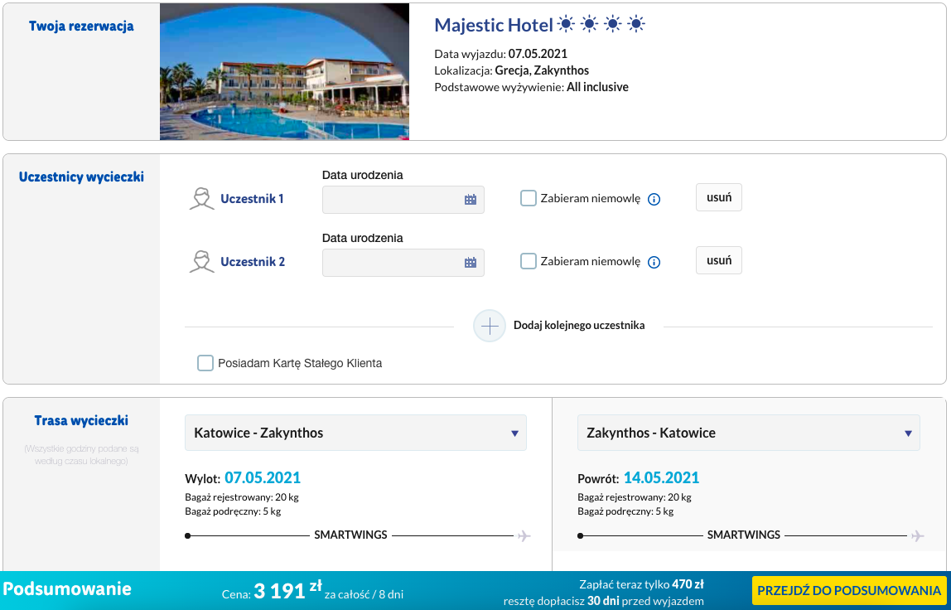
Task: Click the airplane icon on return flight line
Action: point(918,536)
